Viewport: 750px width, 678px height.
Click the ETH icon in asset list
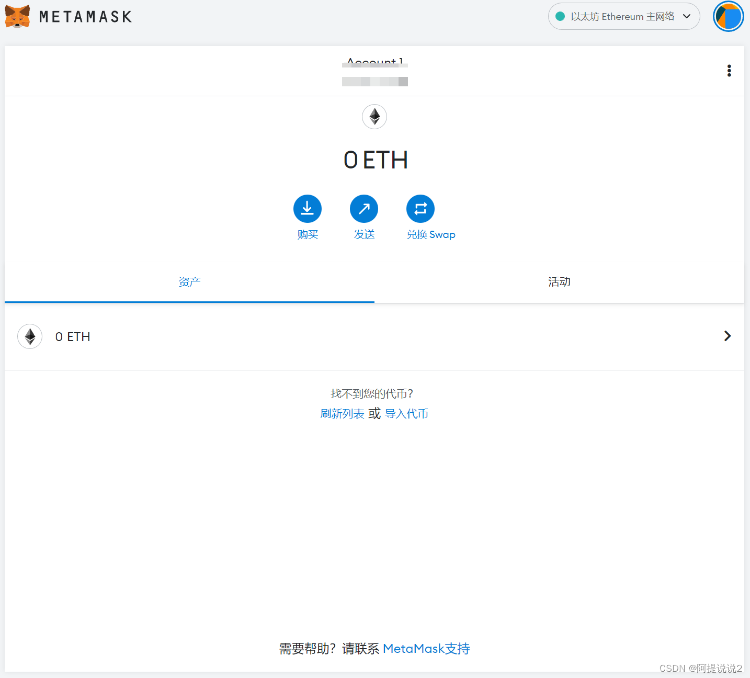[30, 336]
